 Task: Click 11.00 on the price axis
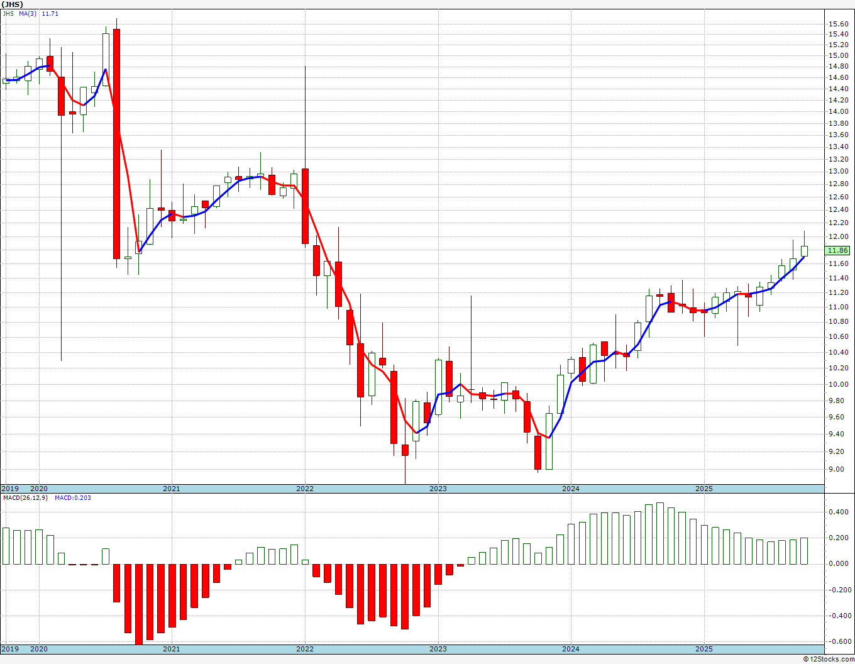pyautogui.click(x=838, y=307)
